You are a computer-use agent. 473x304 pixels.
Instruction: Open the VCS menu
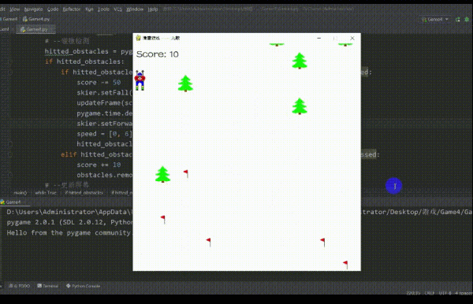(x=117, y=9)
